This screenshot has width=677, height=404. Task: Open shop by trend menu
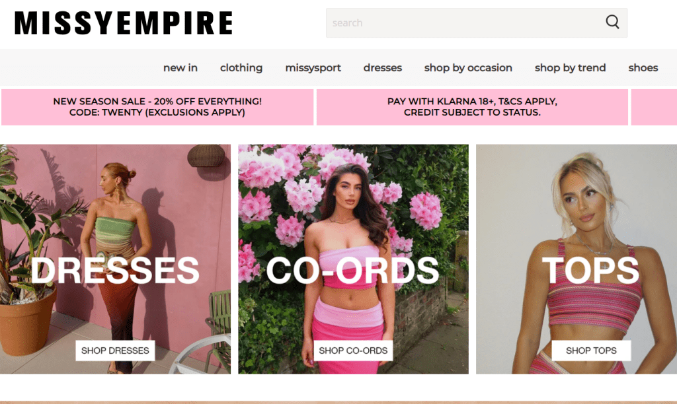click(x=570, y=68)
